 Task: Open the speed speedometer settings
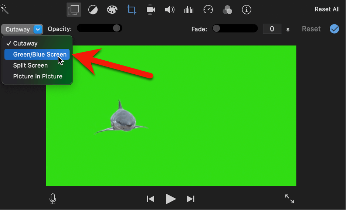tap(208, 10)
